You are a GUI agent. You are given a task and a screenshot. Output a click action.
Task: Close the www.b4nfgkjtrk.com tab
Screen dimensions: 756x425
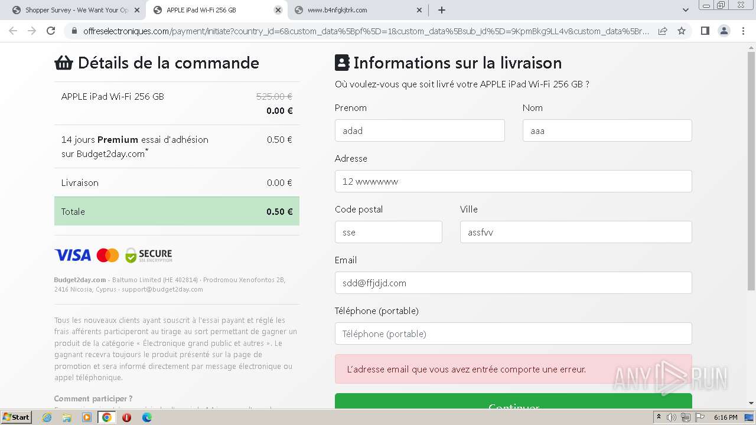point(419,10)
